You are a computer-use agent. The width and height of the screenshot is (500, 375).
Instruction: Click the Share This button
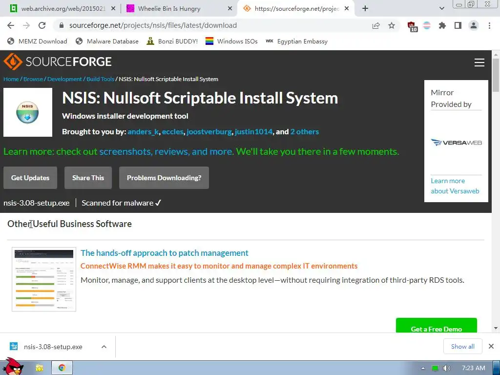88,178
